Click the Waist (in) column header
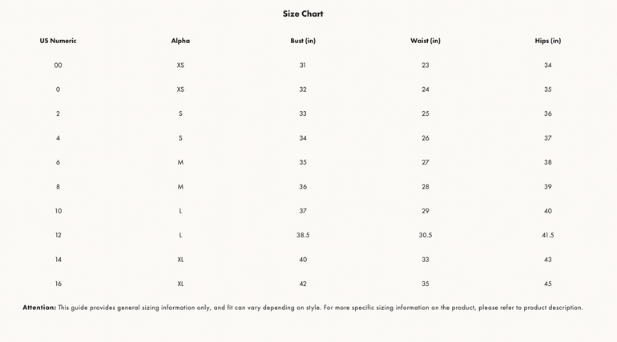This screenshot has width=617, height=342. pos(425,41)
